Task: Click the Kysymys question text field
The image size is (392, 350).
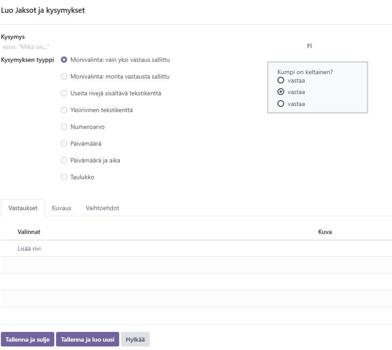Action: (x=150, y=46)
